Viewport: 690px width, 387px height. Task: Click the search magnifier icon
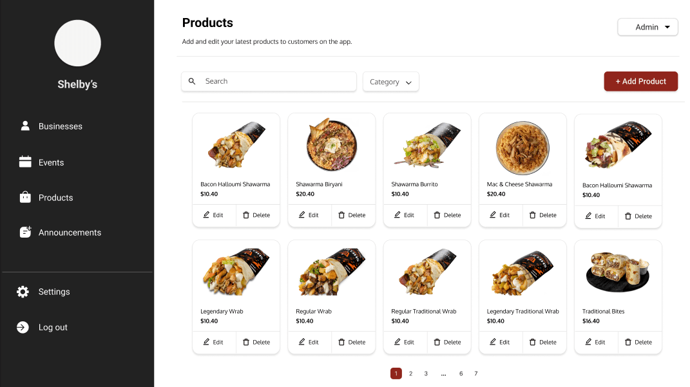pyautogui.click(x=192, y=82)
